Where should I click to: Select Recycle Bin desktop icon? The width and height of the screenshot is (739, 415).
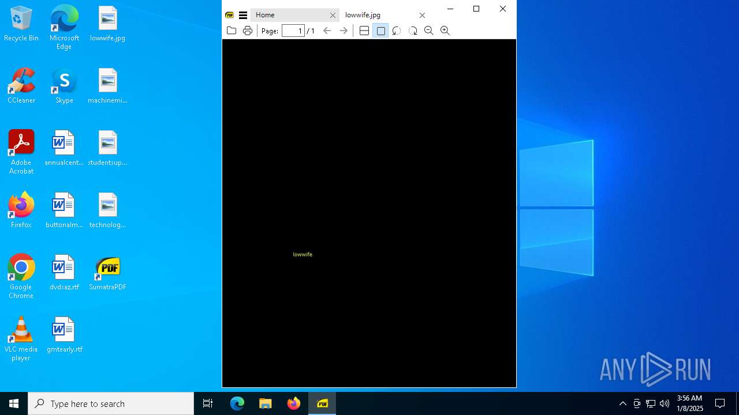[21, 24]
